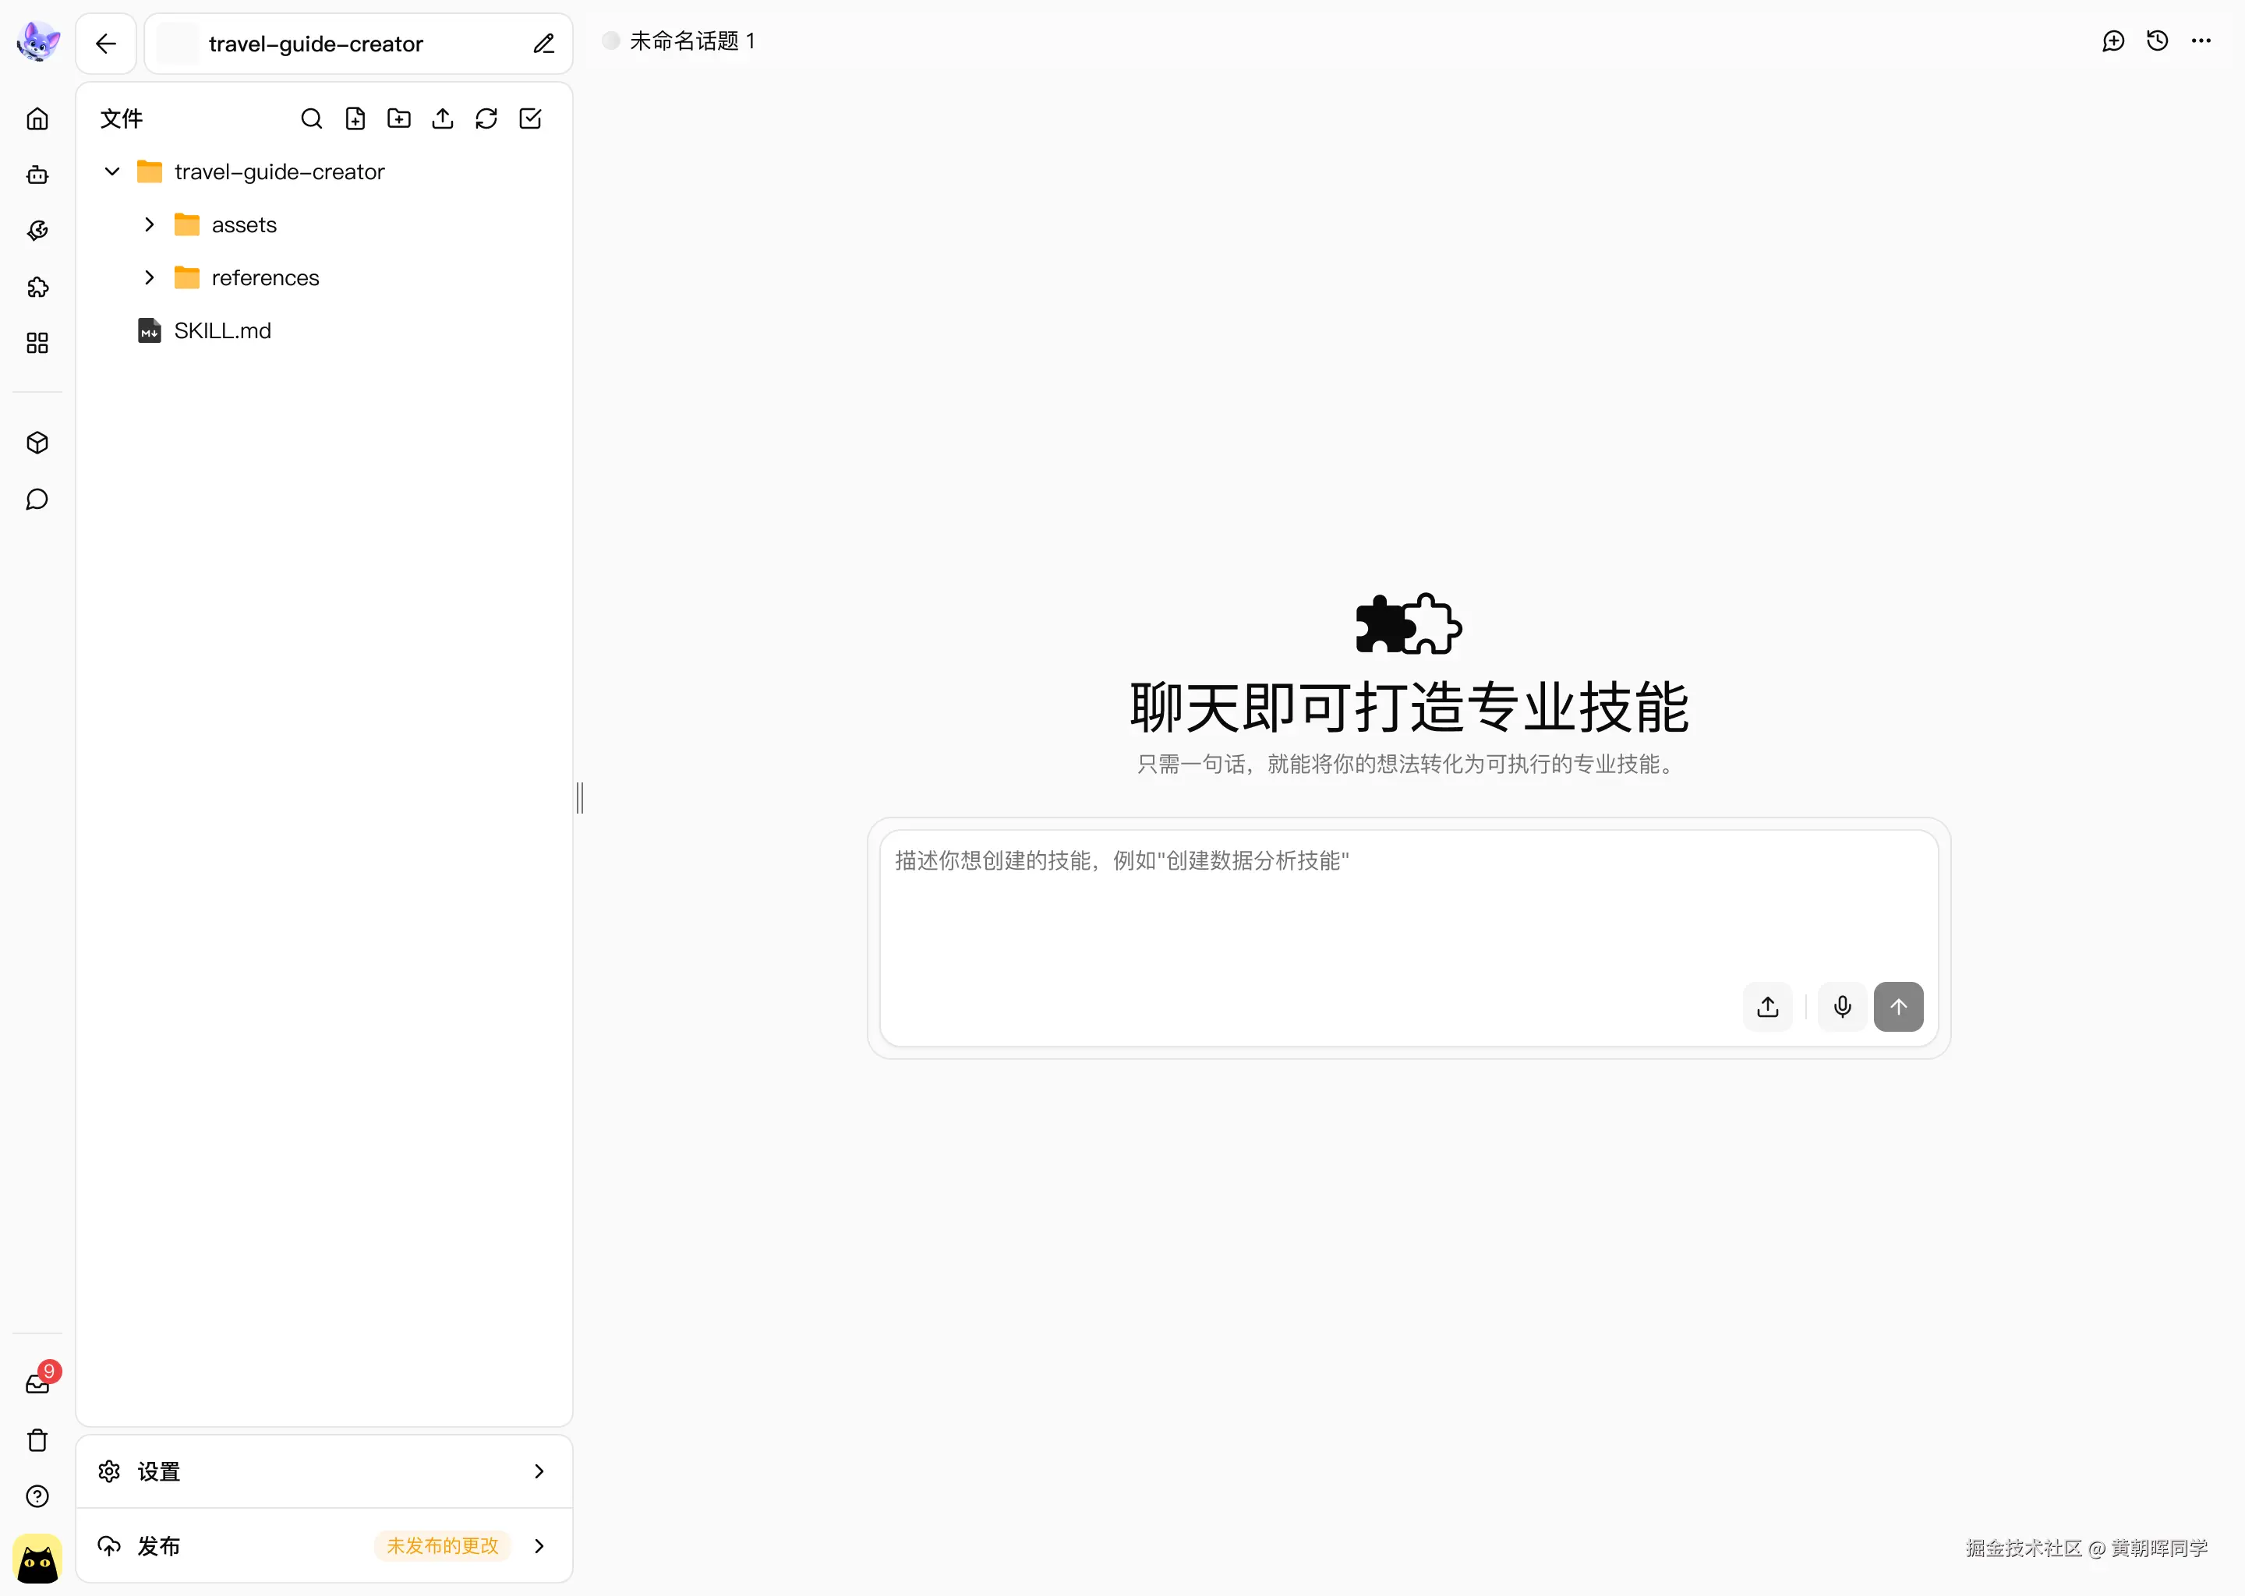The width and height of the screenshot is (2245, 1596).
Task: Expand the assets folder
Action: click(150, 225)
